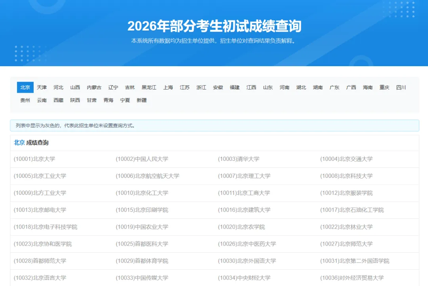Screen dimensions: 428x286
Task: Switch to the 湖北 tab
Action: (x=301, y=87)
